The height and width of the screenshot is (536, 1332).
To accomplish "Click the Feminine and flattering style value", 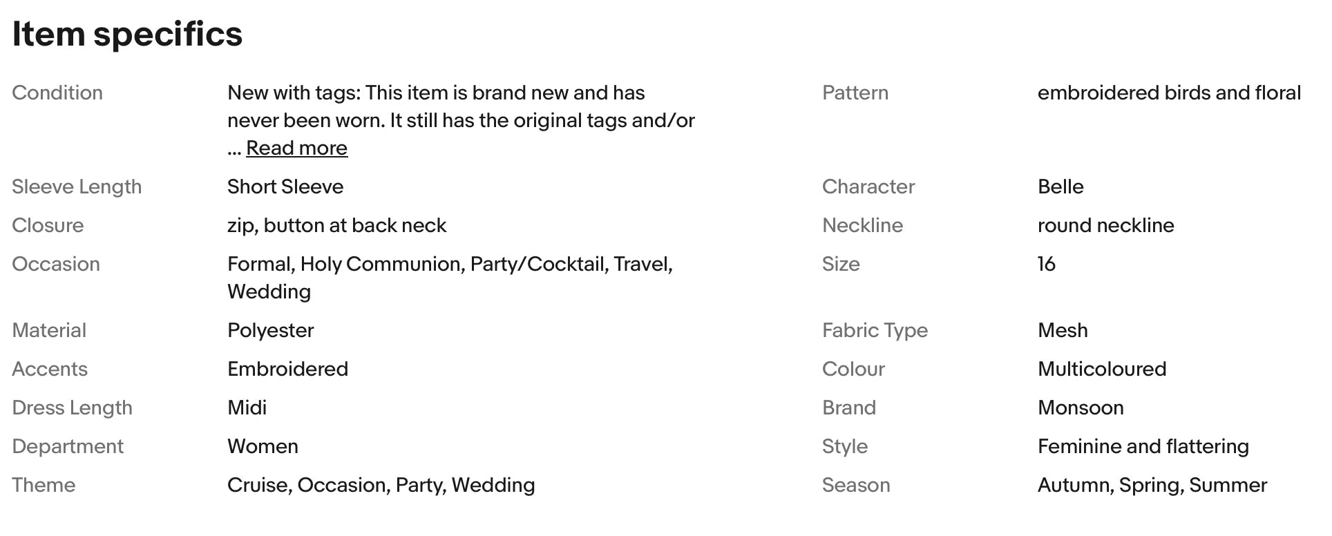I will coord(1143,447).
